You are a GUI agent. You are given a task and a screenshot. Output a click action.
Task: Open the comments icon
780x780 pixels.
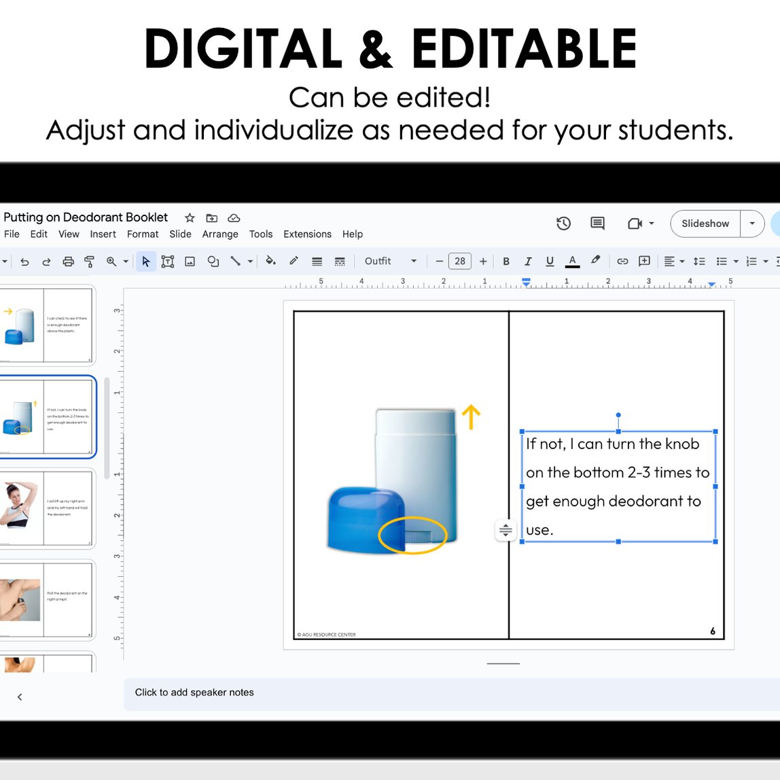pos(597,224)
